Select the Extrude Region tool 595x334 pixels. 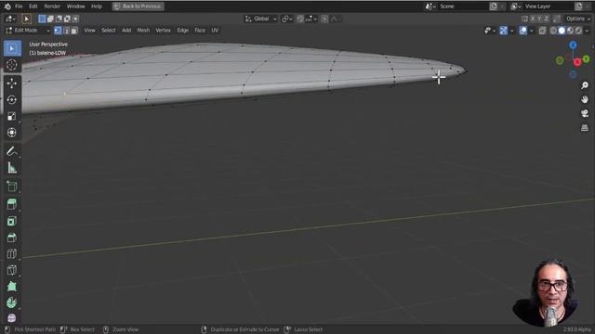[12, 204]
